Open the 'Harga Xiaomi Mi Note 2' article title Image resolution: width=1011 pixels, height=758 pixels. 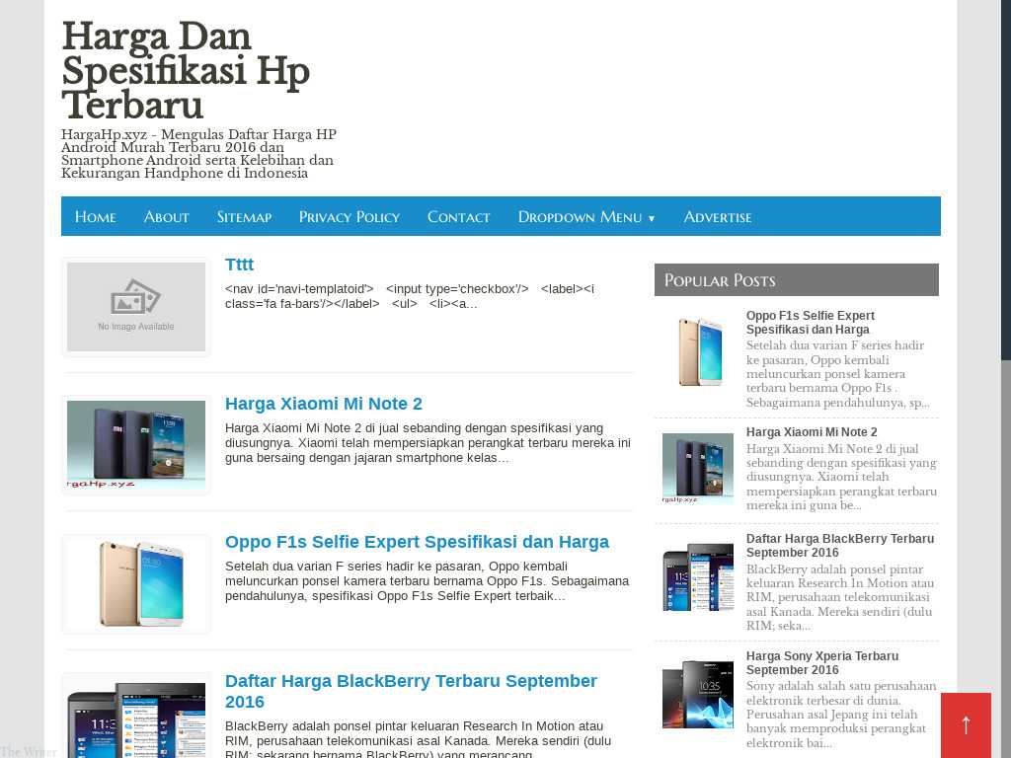click(x=324, y=404)
